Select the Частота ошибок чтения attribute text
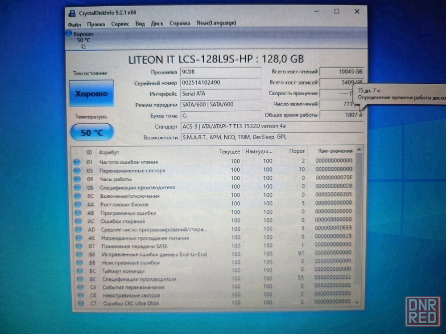The width and height of the screenshot is (446, 334). point(128,162)
